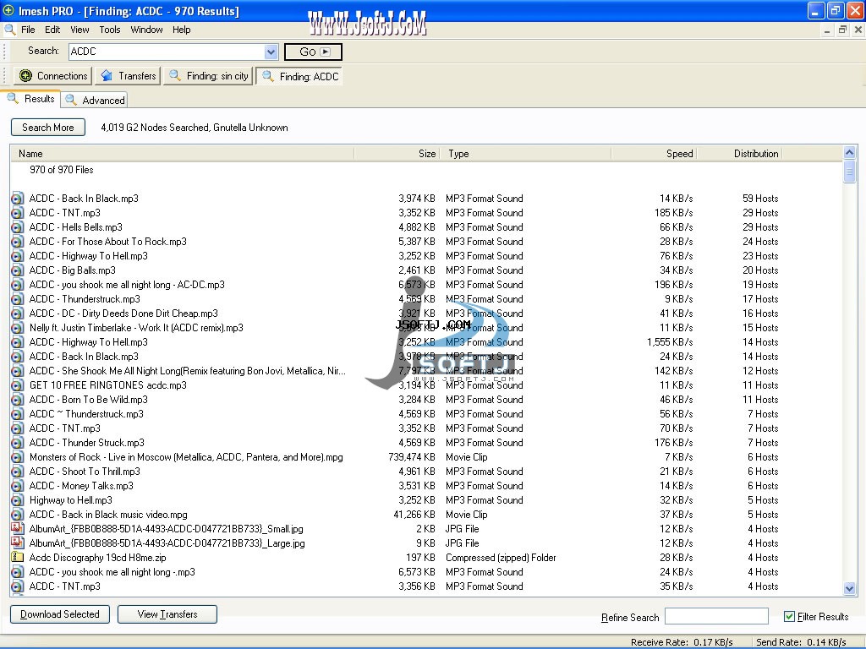Open the Finding: sin city tab

click(208, 76)
